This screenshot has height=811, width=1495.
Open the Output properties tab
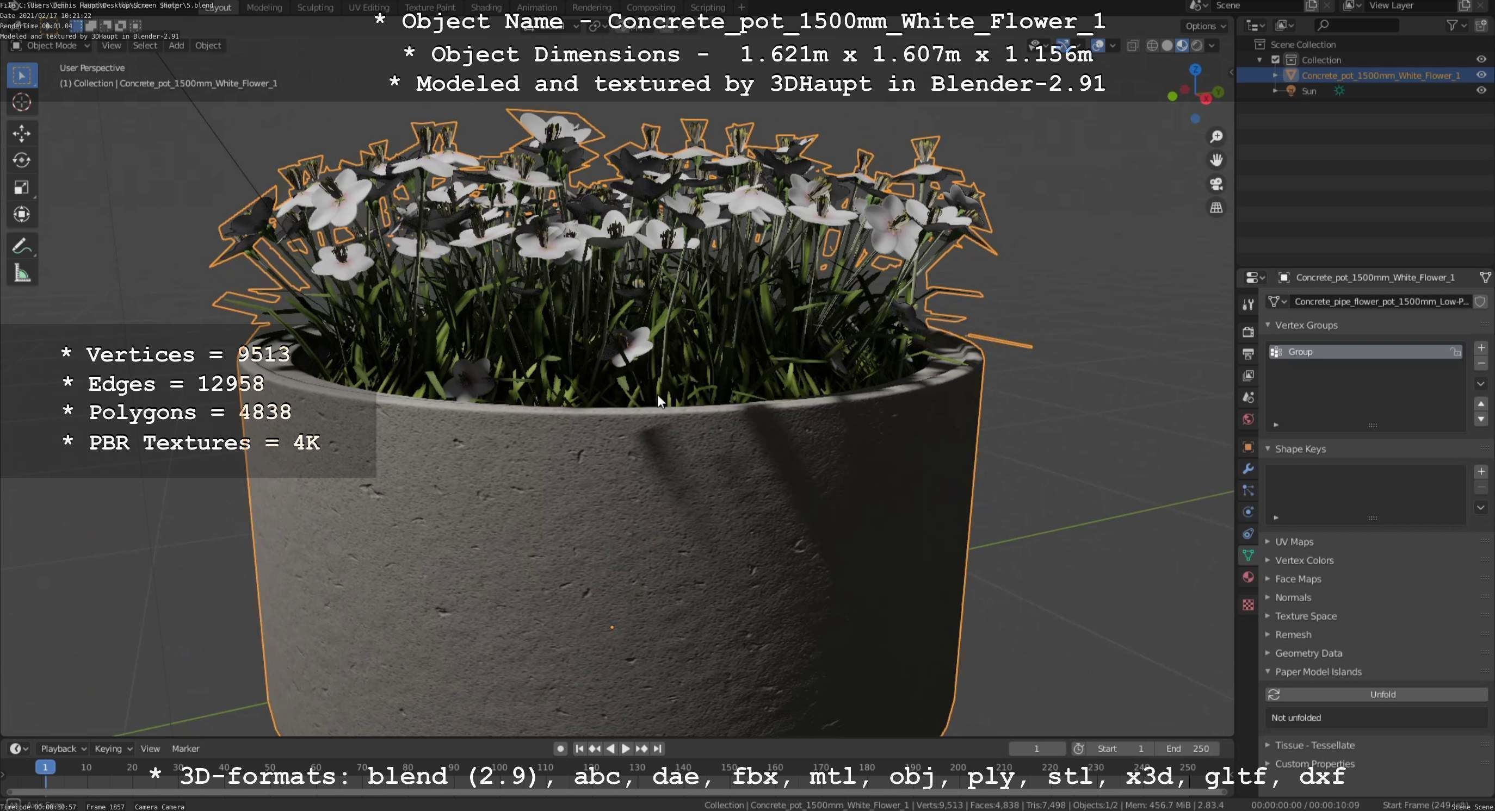tap(1249, 354)
